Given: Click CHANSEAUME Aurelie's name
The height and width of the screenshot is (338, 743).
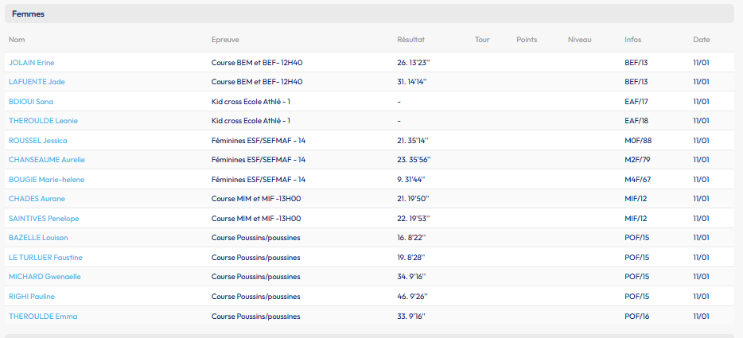Looking at the screenshot, I should [46, 160].
